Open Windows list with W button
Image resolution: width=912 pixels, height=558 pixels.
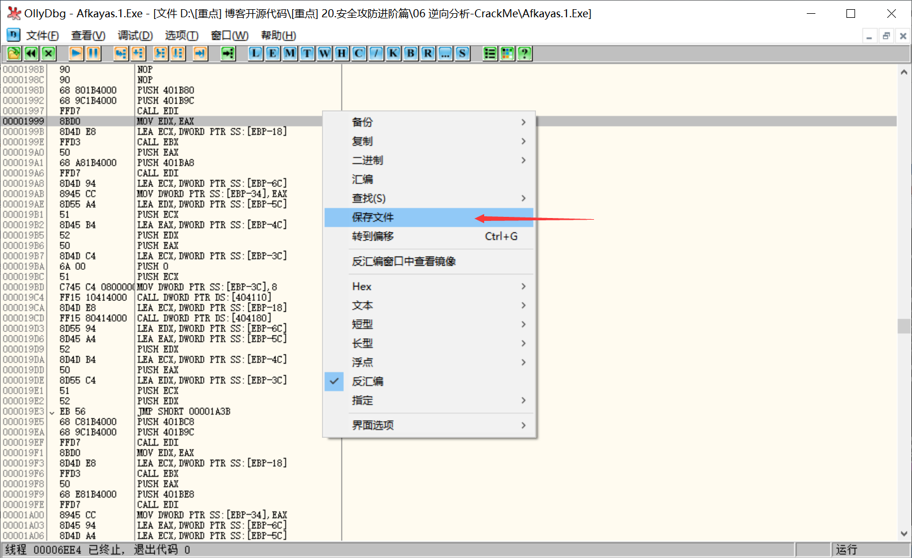[324, 53]
